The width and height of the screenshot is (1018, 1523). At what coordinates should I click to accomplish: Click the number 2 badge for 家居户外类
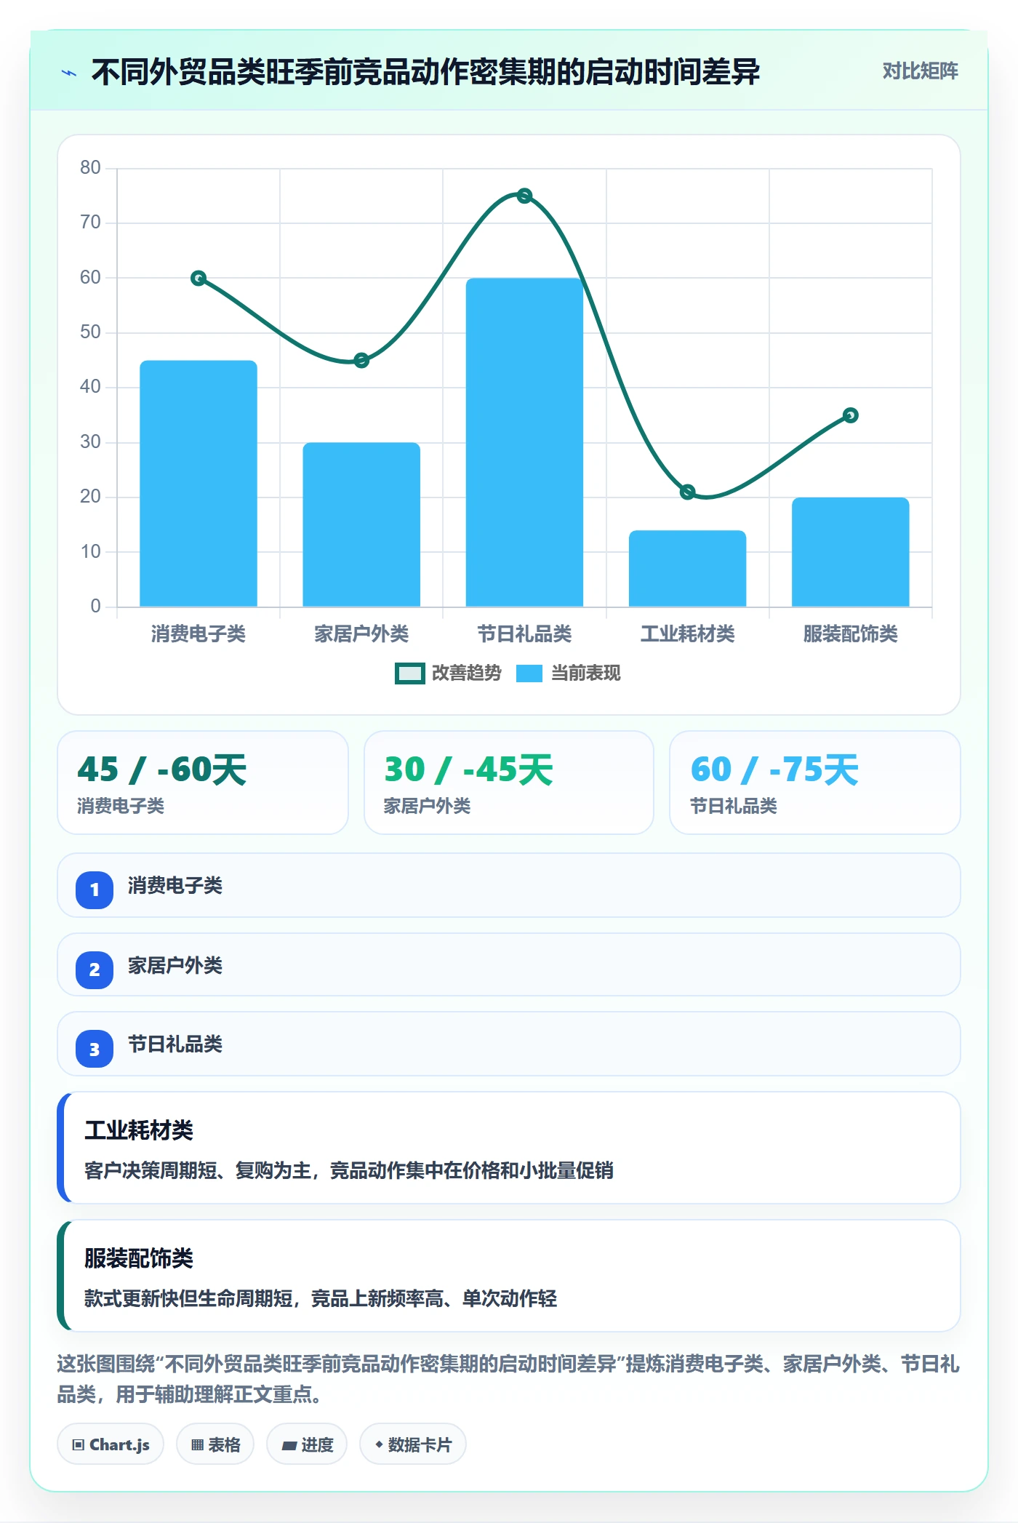95,970
